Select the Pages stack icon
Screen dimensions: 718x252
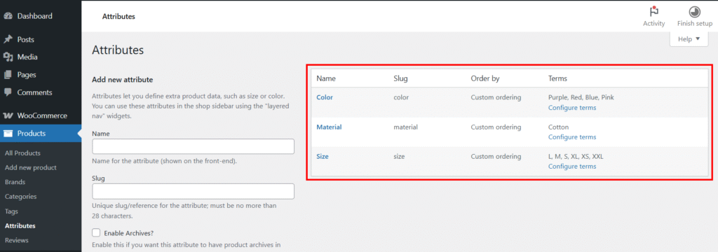[x=8, y=74]
